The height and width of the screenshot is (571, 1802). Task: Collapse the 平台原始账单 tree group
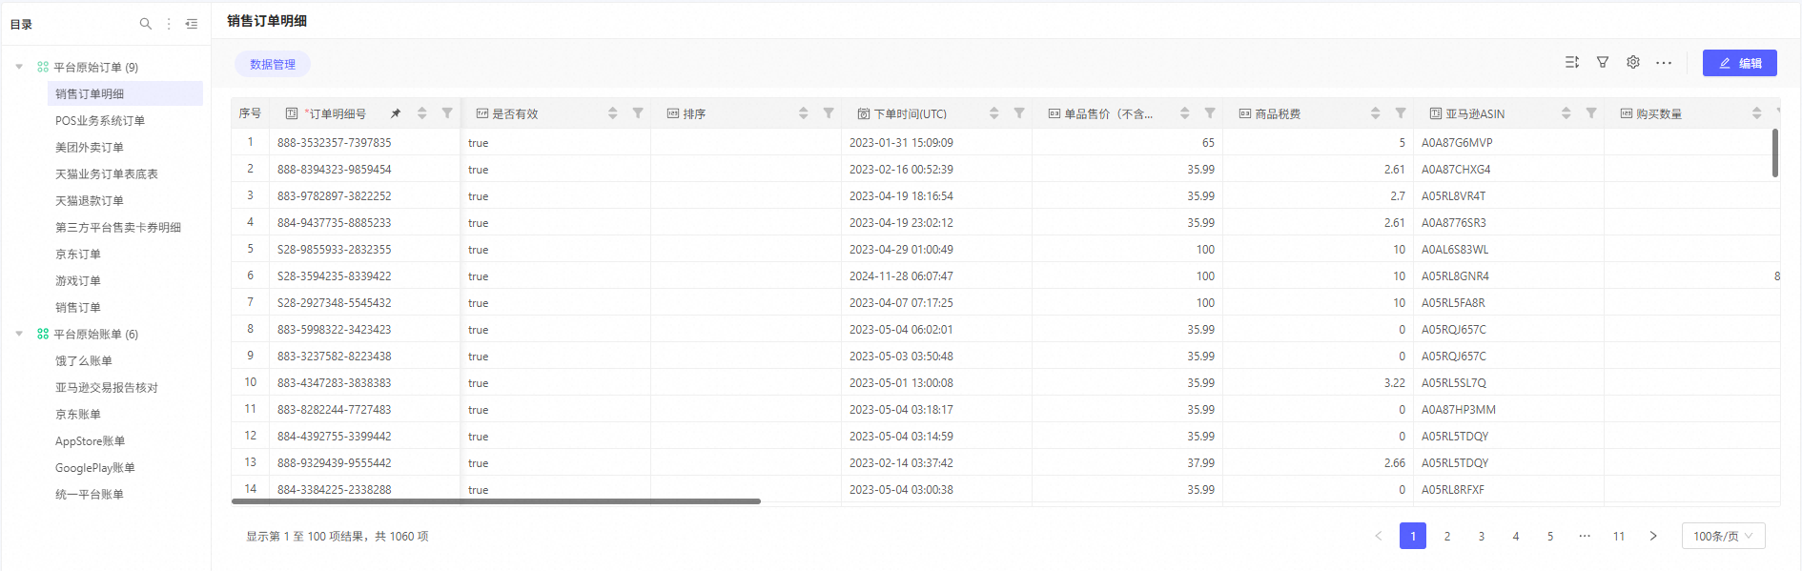[x=19, y=334]
